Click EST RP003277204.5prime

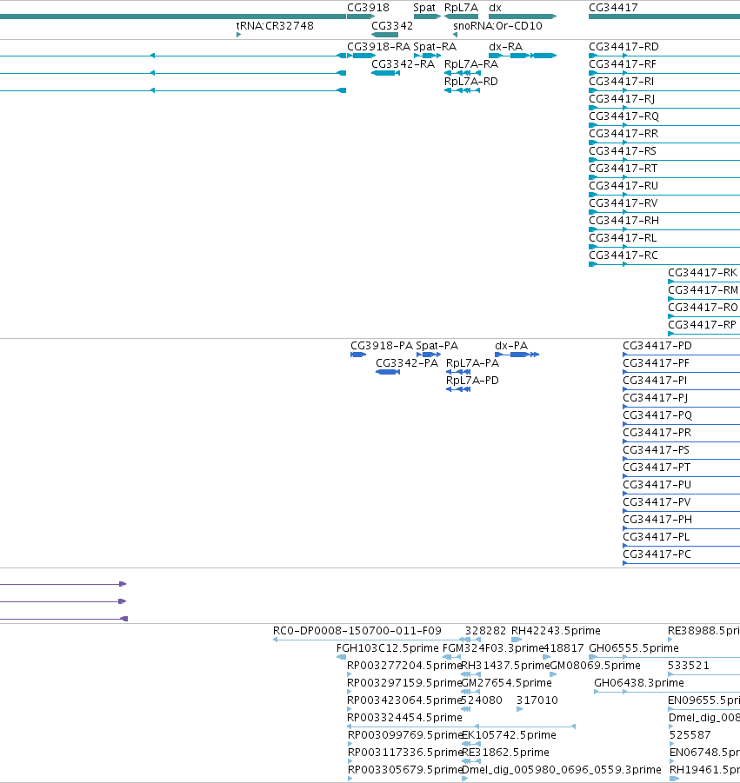pos(404,666)
